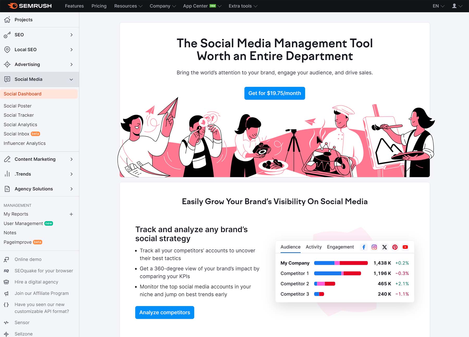The width and height of the screenshot is (469, 337).
Task: Open the .Trends chart icon
Action: pyautogui.click(x=7, y=174)
